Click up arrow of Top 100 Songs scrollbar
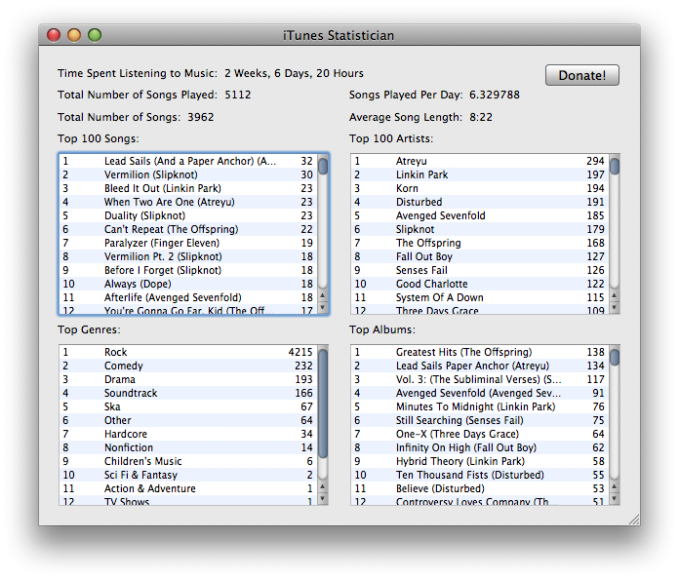Screen dimensions: 679x579 (323, 296)
